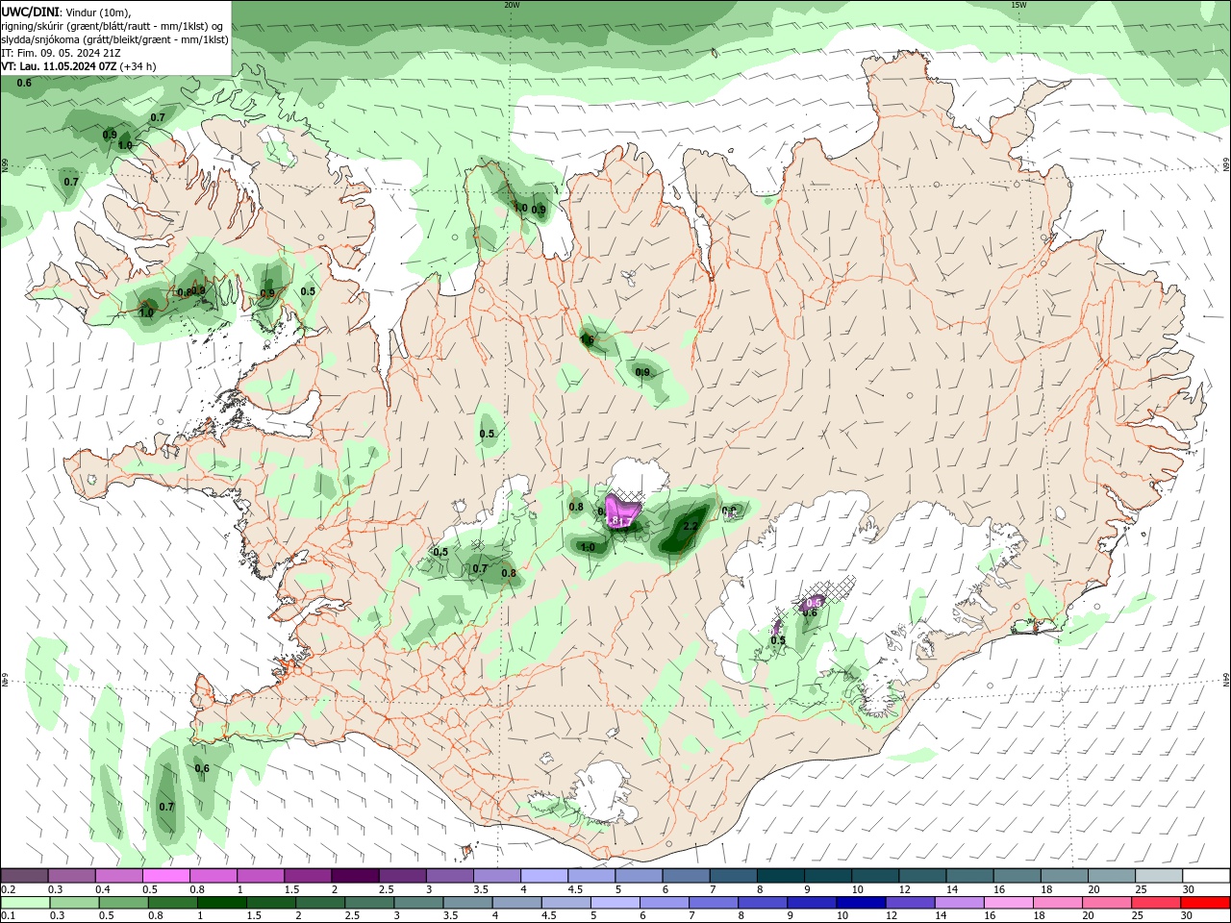Image resolution: width=1231 pixels, height=923 pixels.
Task: Select the grey-blue rain swatch between 3.5 and 4
Action: (468, 903)
